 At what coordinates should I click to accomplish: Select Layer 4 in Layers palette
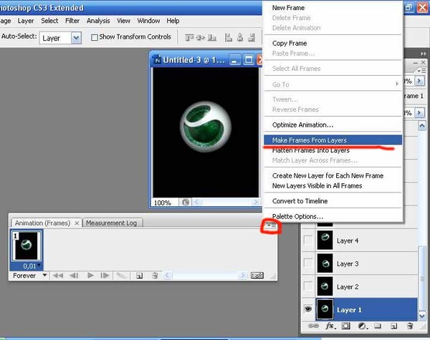(366, 241)
